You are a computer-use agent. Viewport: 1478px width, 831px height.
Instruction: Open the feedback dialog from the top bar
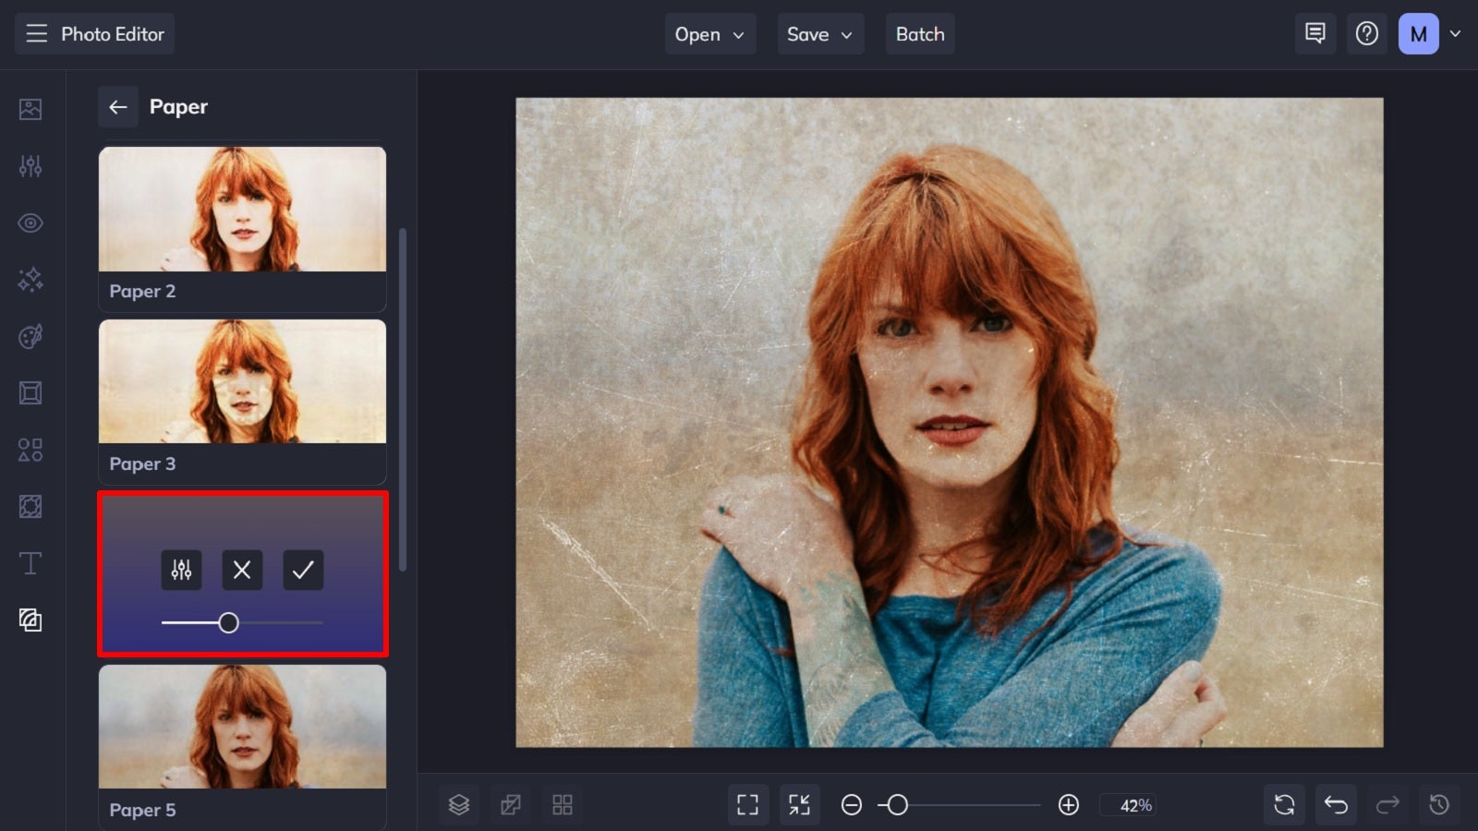point(1314,33)
